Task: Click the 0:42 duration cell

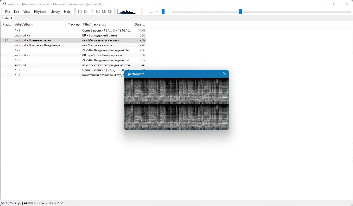Action: (x=142, y=65)
